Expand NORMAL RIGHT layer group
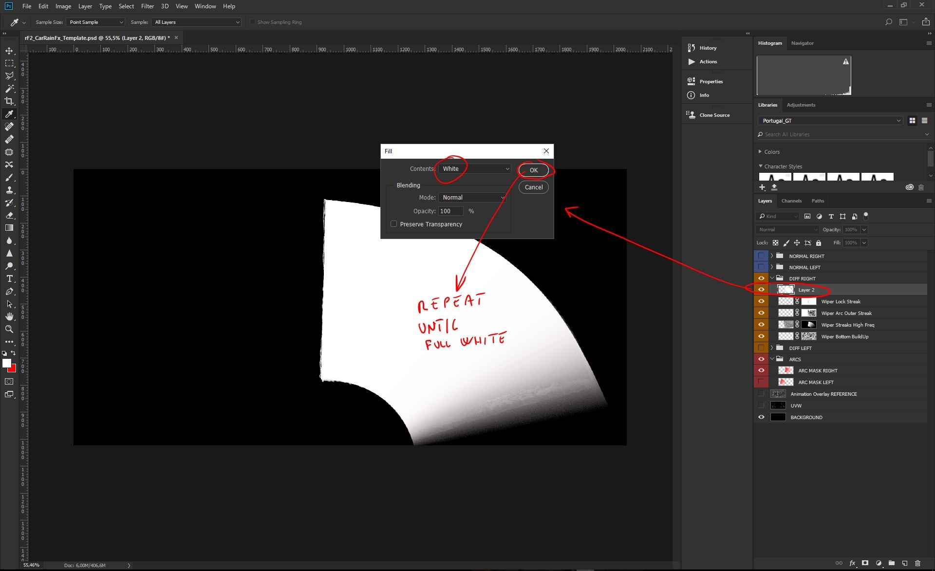Screen dimensions: 935x571 tap(772, 256)
